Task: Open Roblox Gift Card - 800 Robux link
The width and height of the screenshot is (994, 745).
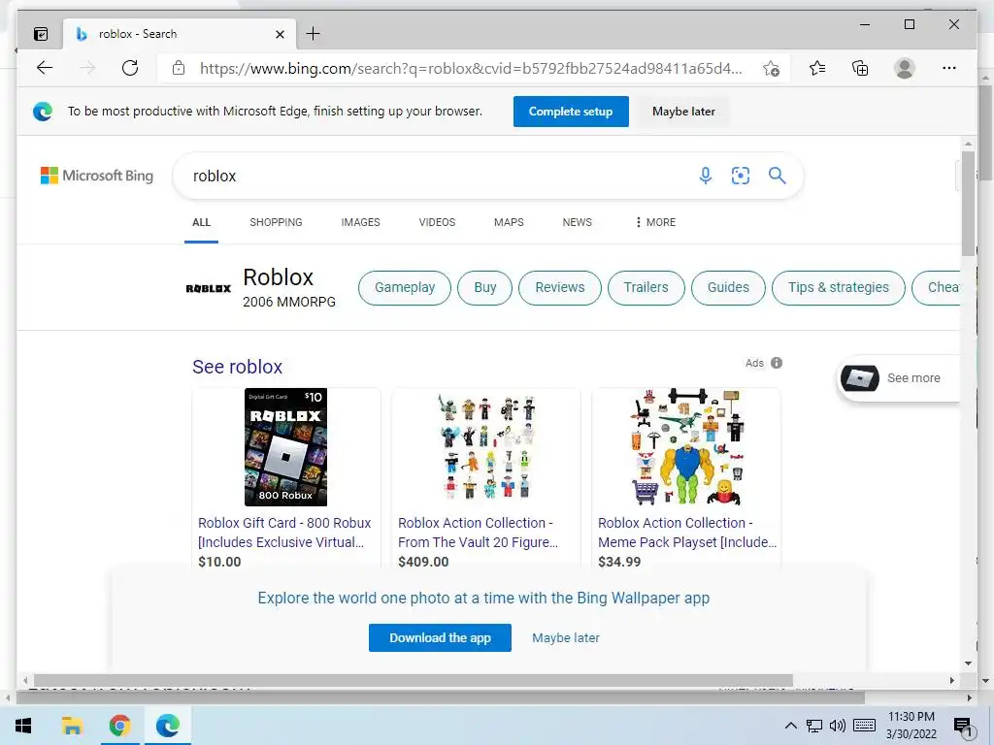Action: pos(284,533)
